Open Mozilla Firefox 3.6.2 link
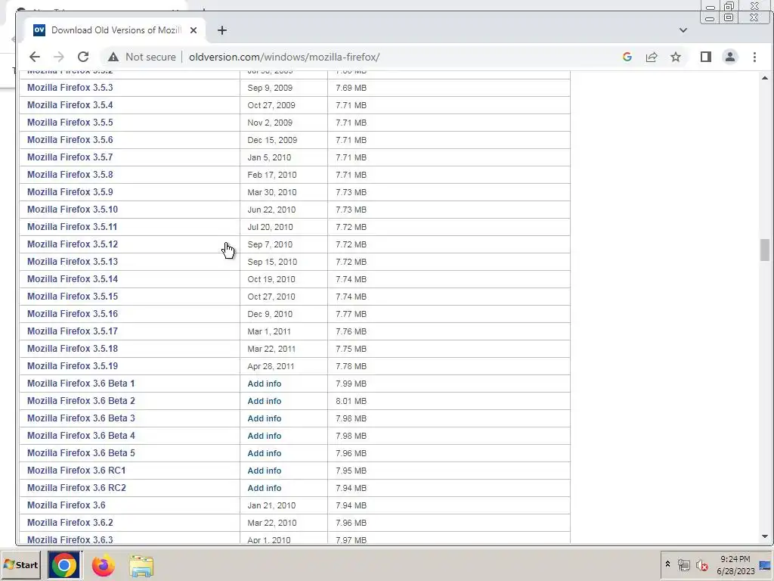Viewport: 774px width, 581px height. coord(70,522)
